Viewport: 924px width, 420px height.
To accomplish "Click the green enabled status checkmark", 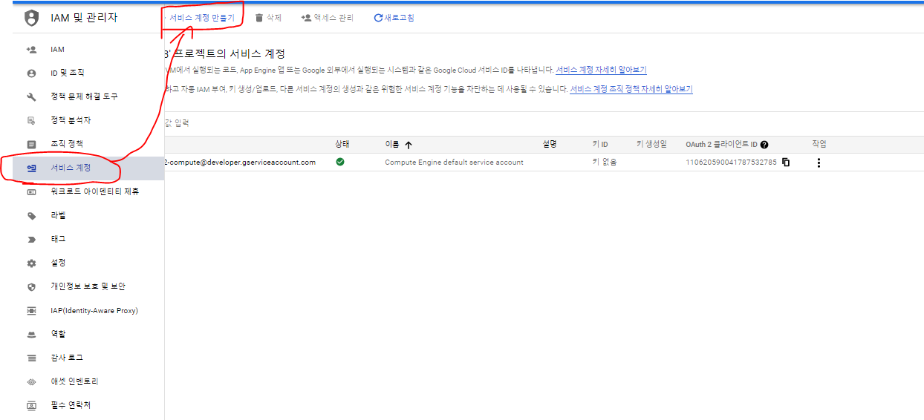I will [340, 162].
